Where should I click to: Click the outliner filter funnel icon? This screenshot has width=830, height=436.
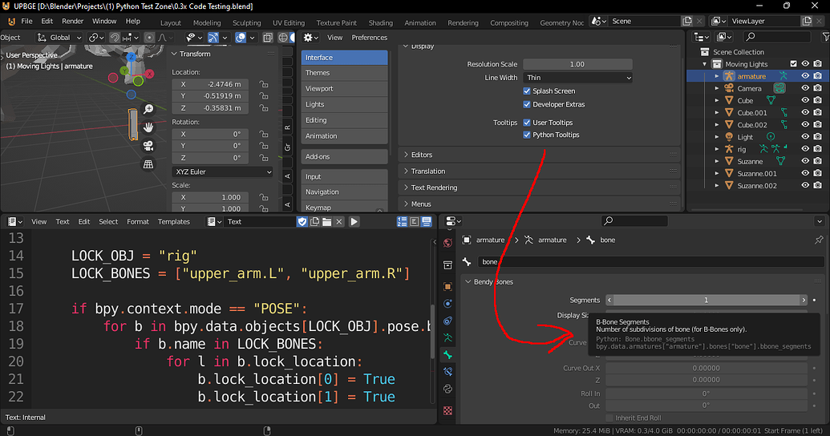pyautogui.click(x=825, y=37)
